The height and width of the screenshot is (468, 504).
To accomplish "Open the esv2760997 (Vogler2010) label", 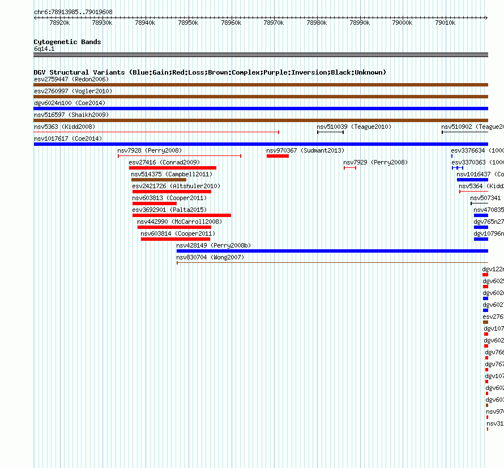I will point(73,91).
